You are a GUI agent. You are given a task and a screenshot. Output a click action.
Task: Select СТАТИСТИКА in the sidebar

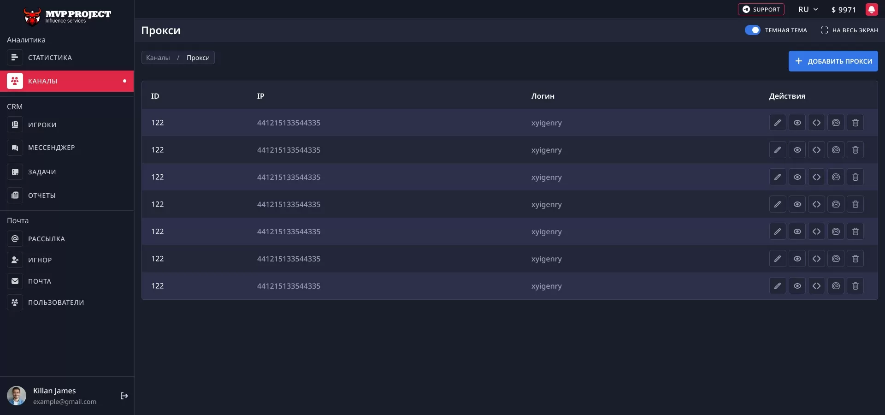point(49,57)
